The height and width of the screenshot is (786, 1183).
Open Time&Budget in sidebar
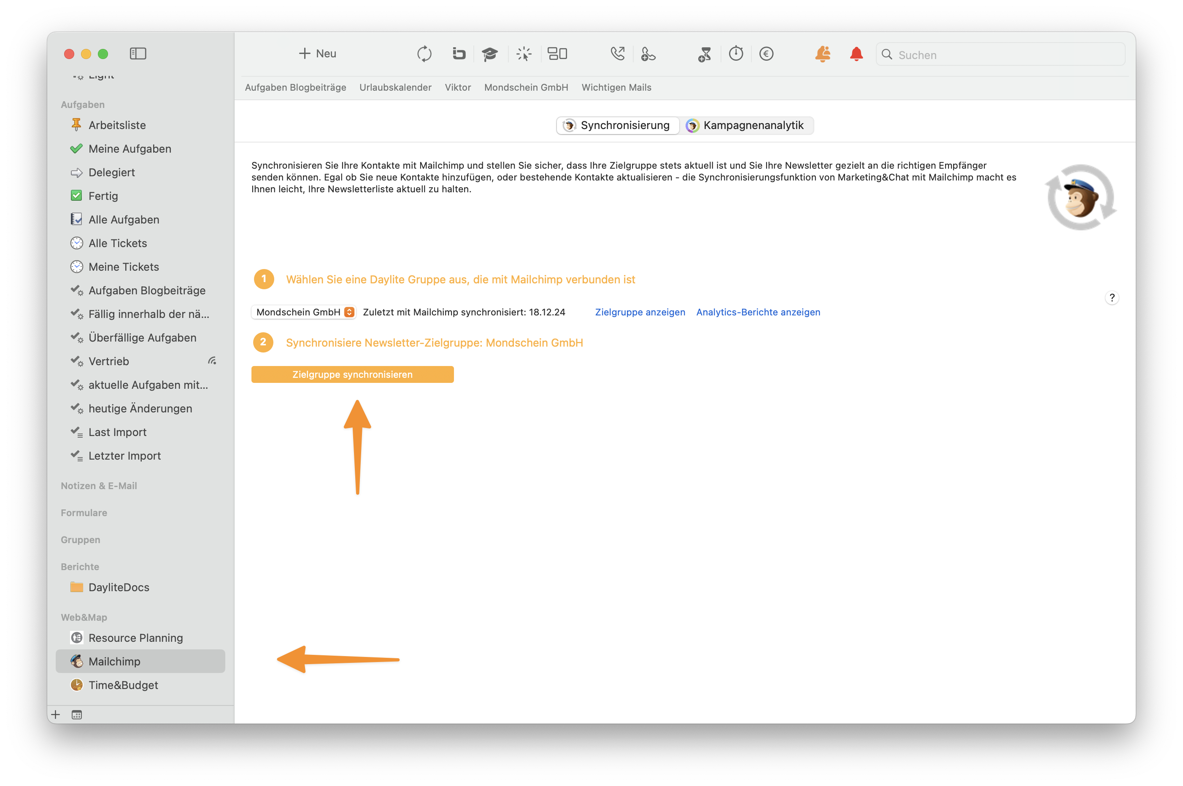coord(140,685)
